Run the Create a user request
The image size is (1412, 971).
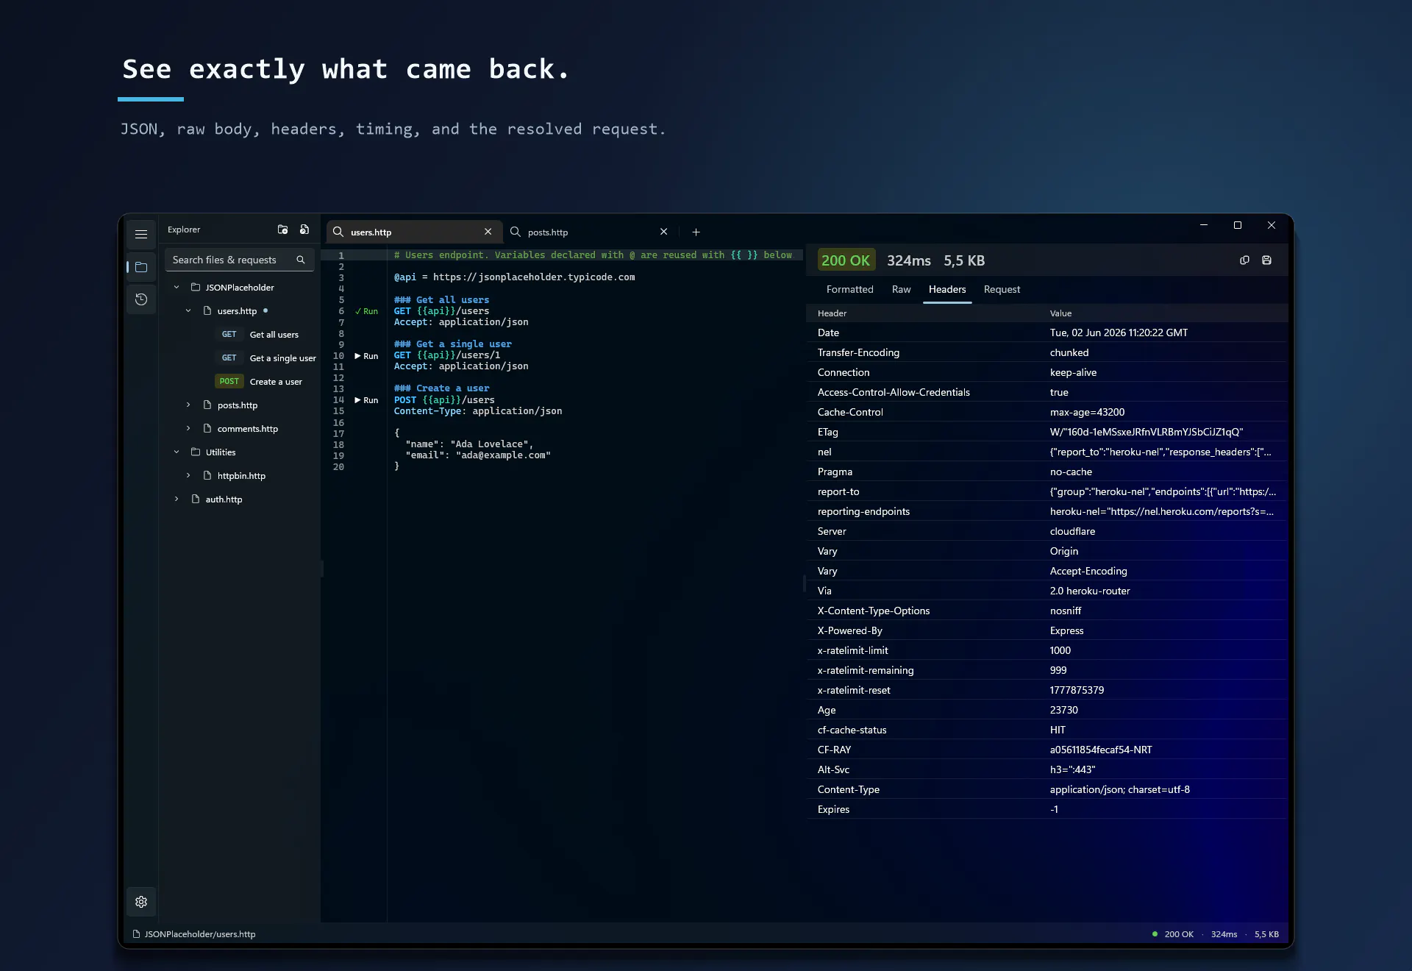(367, 401)
